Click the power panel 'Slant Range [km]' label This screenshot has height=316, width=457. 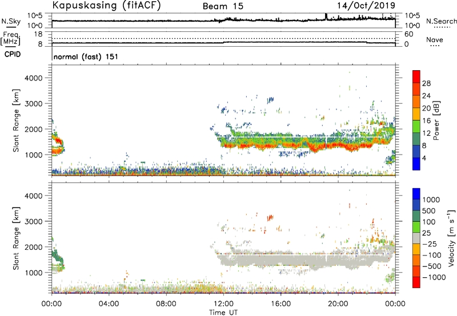(x=16, y=120)
